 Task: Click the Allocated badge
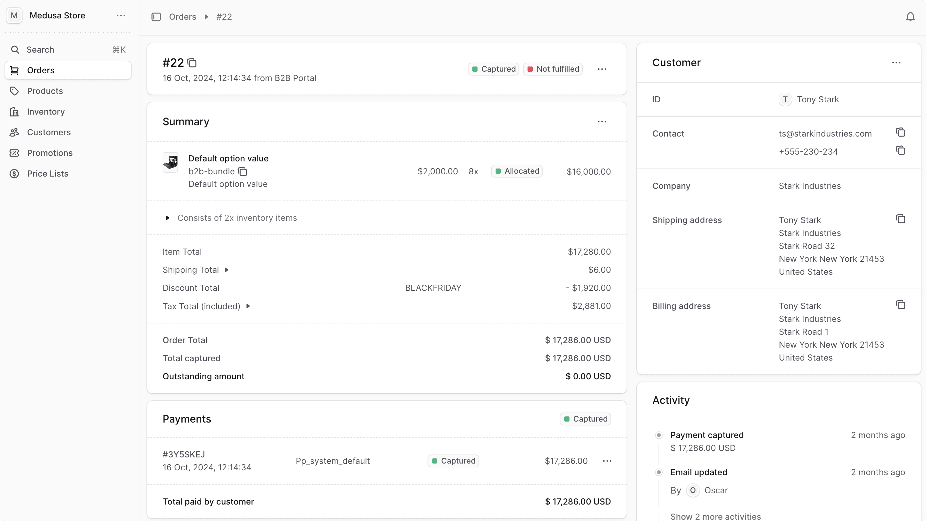[x=517, y=171]
